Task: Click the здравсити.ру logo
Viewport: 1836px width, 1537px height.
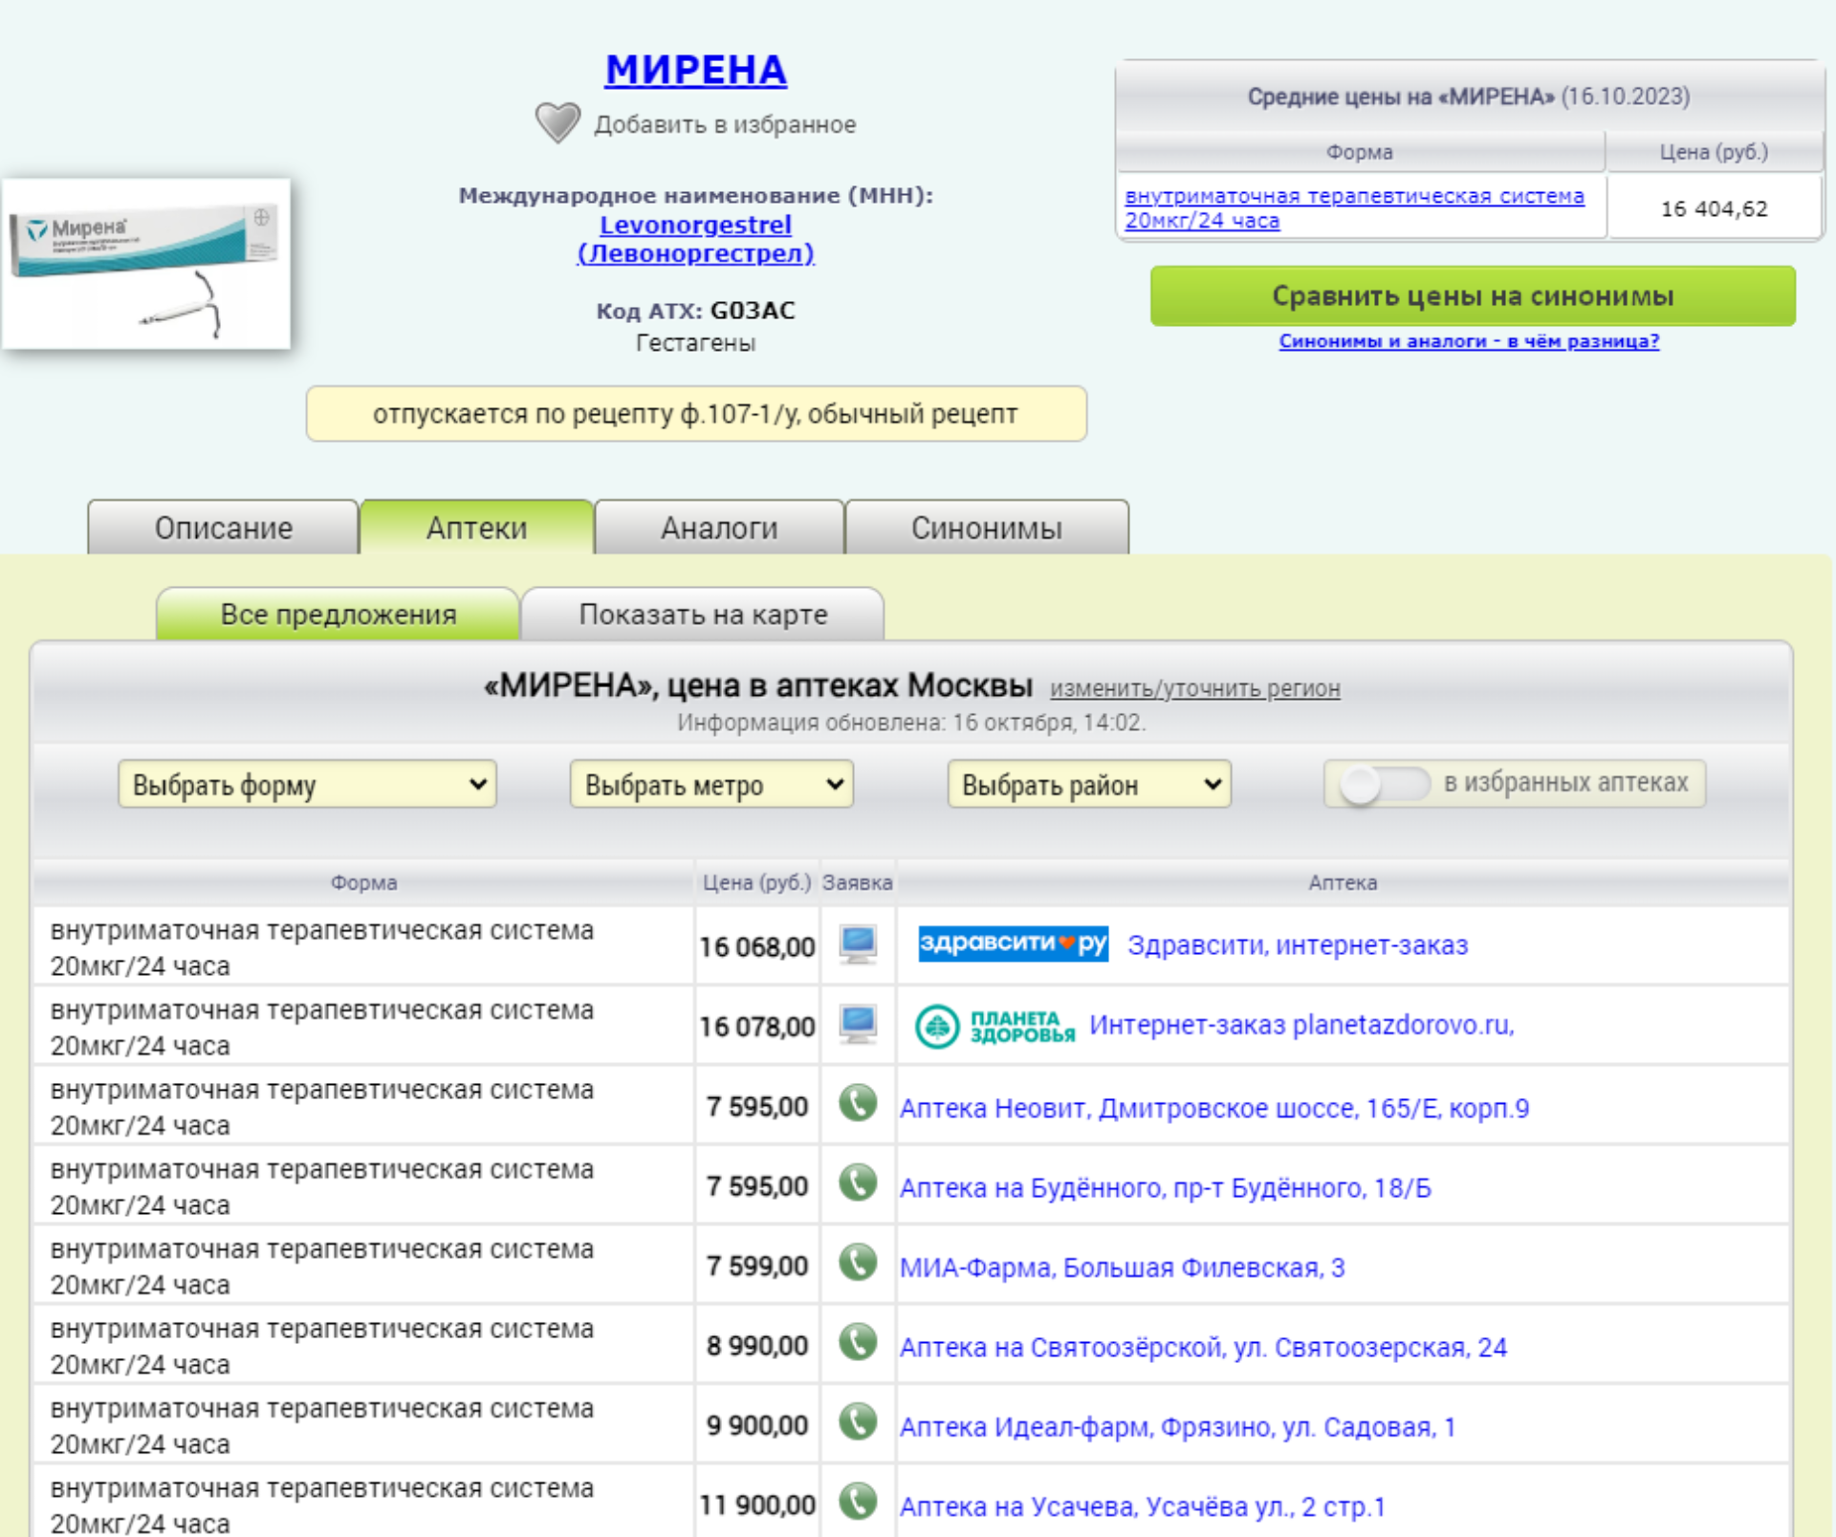Action: [1013, 943]
